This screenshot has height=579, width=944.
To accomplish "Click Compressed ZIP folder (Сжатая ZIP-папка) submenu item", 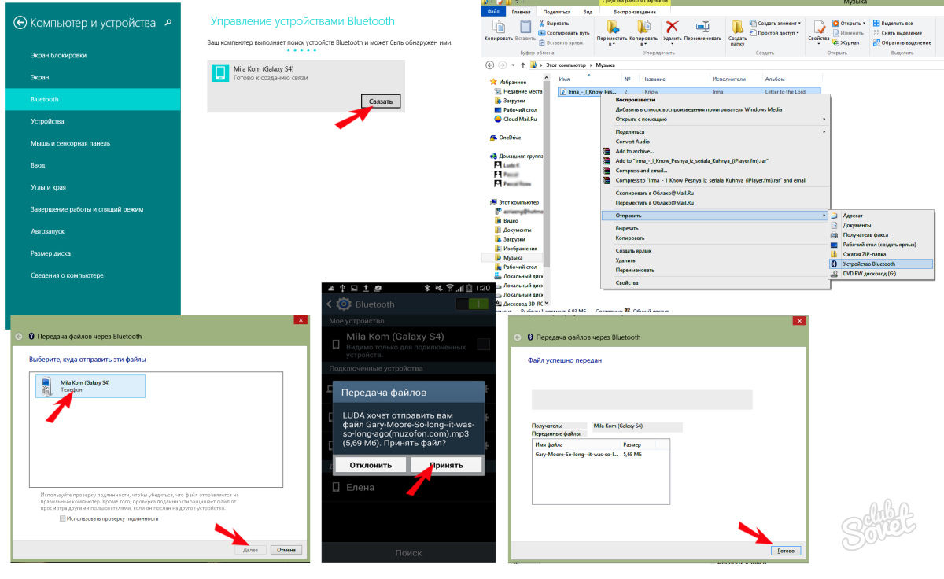I will [x=864, y=254].
